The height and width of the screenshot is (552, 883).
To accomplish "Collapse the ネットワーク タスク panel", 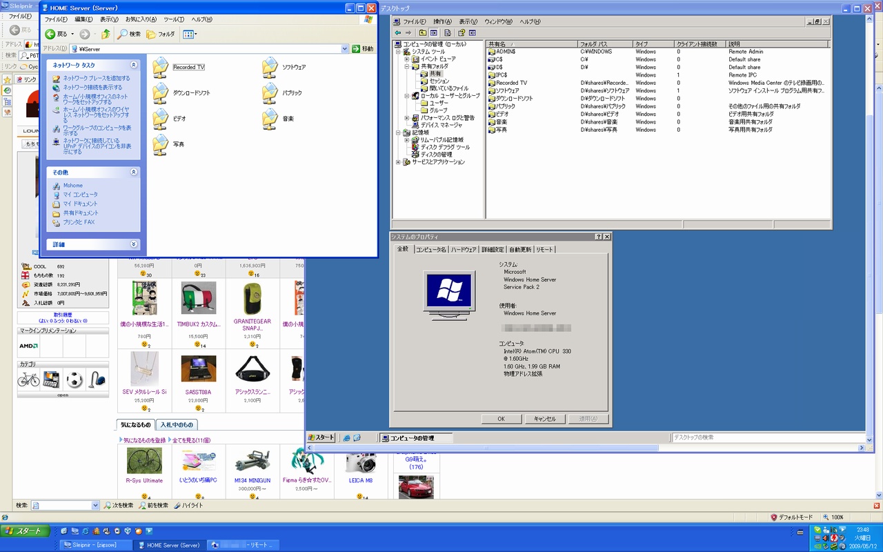I will pyautogui.click(x=134, y=65).
